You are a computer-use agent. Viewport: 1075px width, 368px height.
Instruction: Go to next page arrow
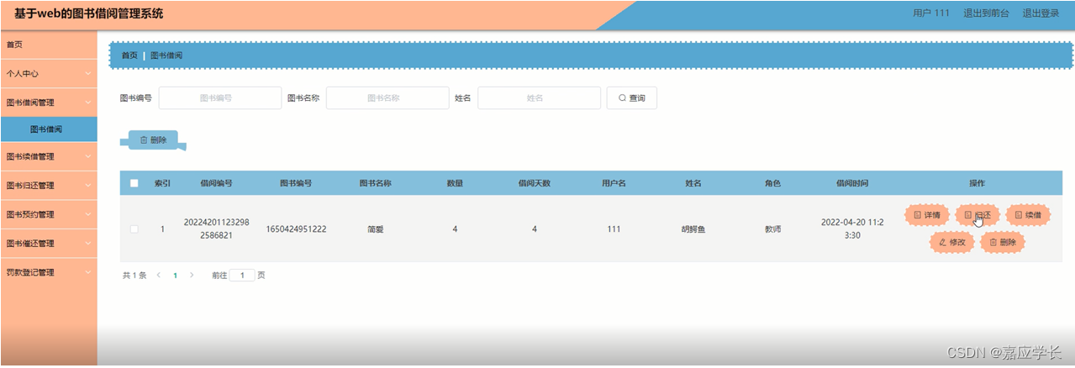[x=192, y=275]
